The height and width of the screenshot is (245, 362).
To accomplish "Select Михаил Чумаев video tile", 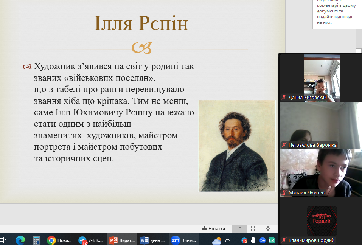I will coord(321,173).
